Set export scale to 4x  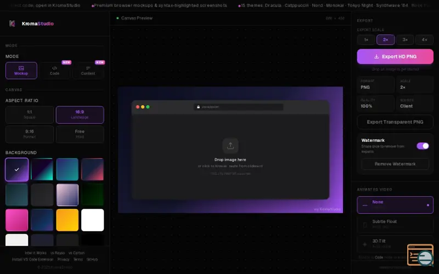coord(424,39)
